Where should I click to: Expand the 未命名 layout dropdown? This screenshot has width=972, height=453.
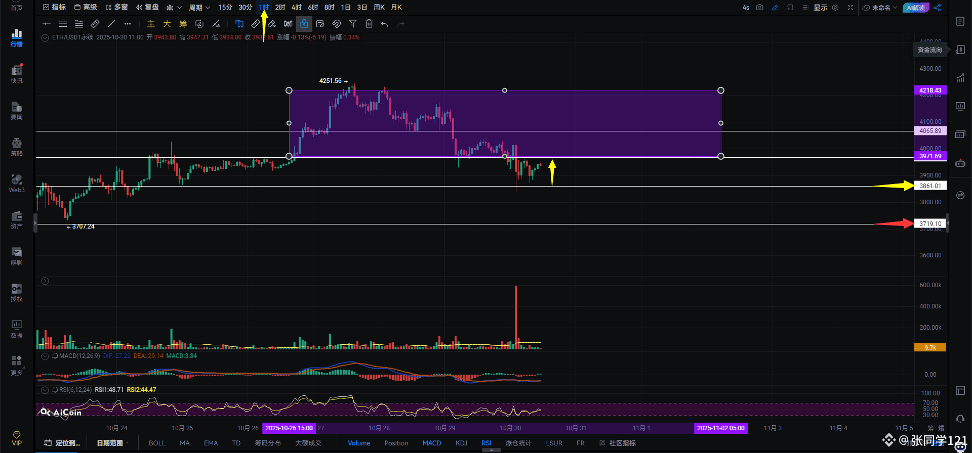coord(880,8)
